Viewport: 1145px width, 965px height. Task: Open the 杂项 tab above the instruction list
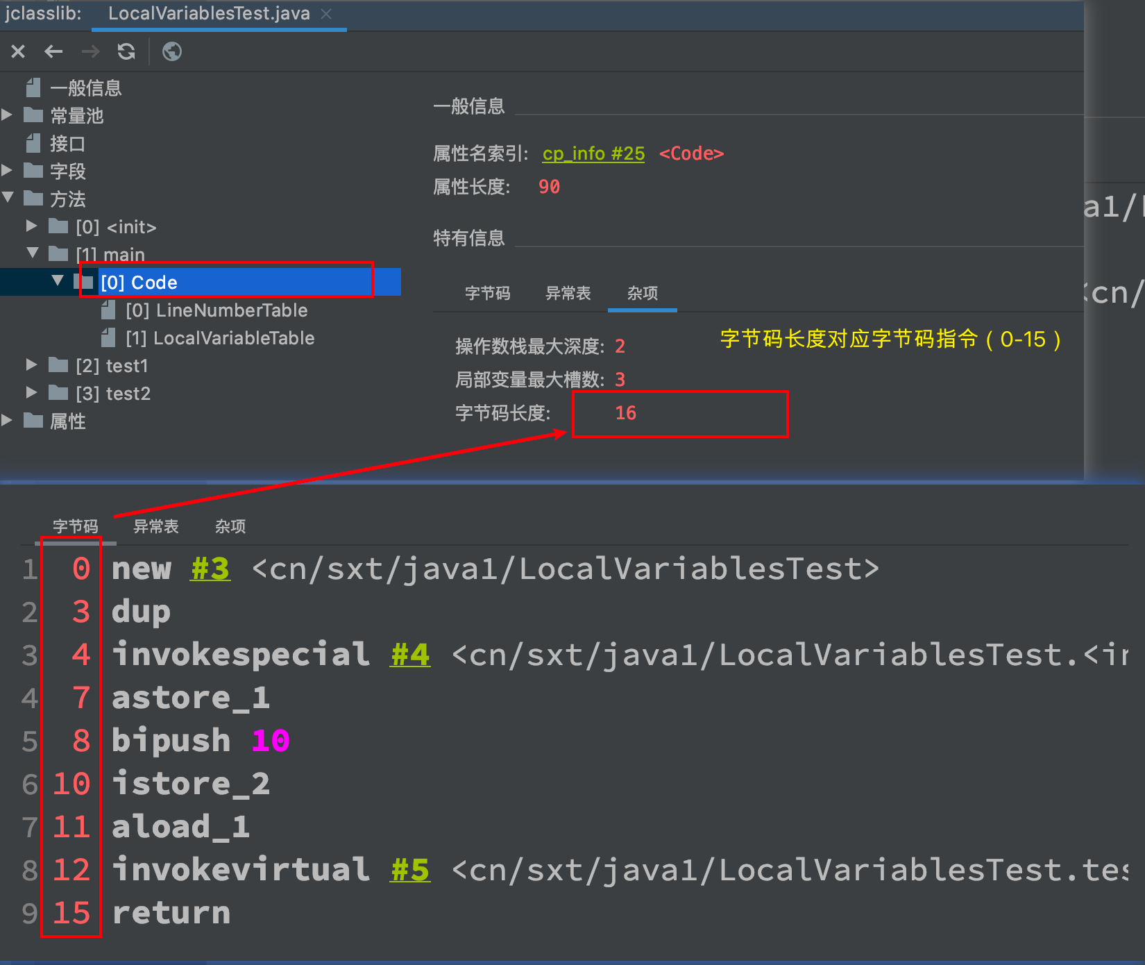point(230,526)
